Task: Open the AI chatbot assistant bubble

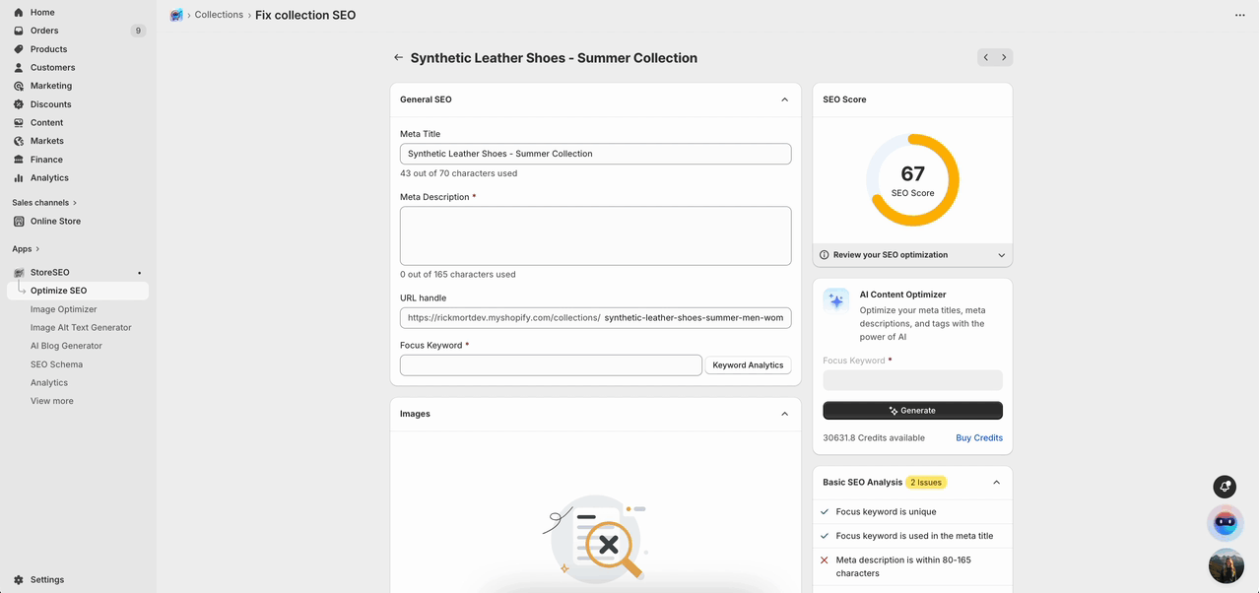Action: [1225, 523]
